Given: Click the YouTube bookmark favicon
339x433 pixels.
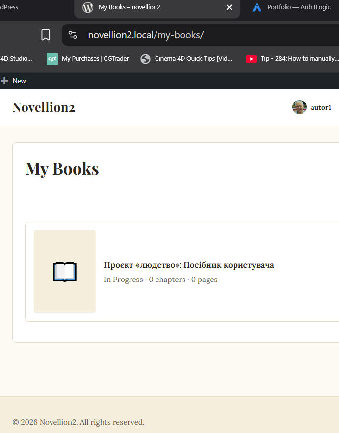Looking at the screenshot, I should pyautogui.click(x=251, y=59).
